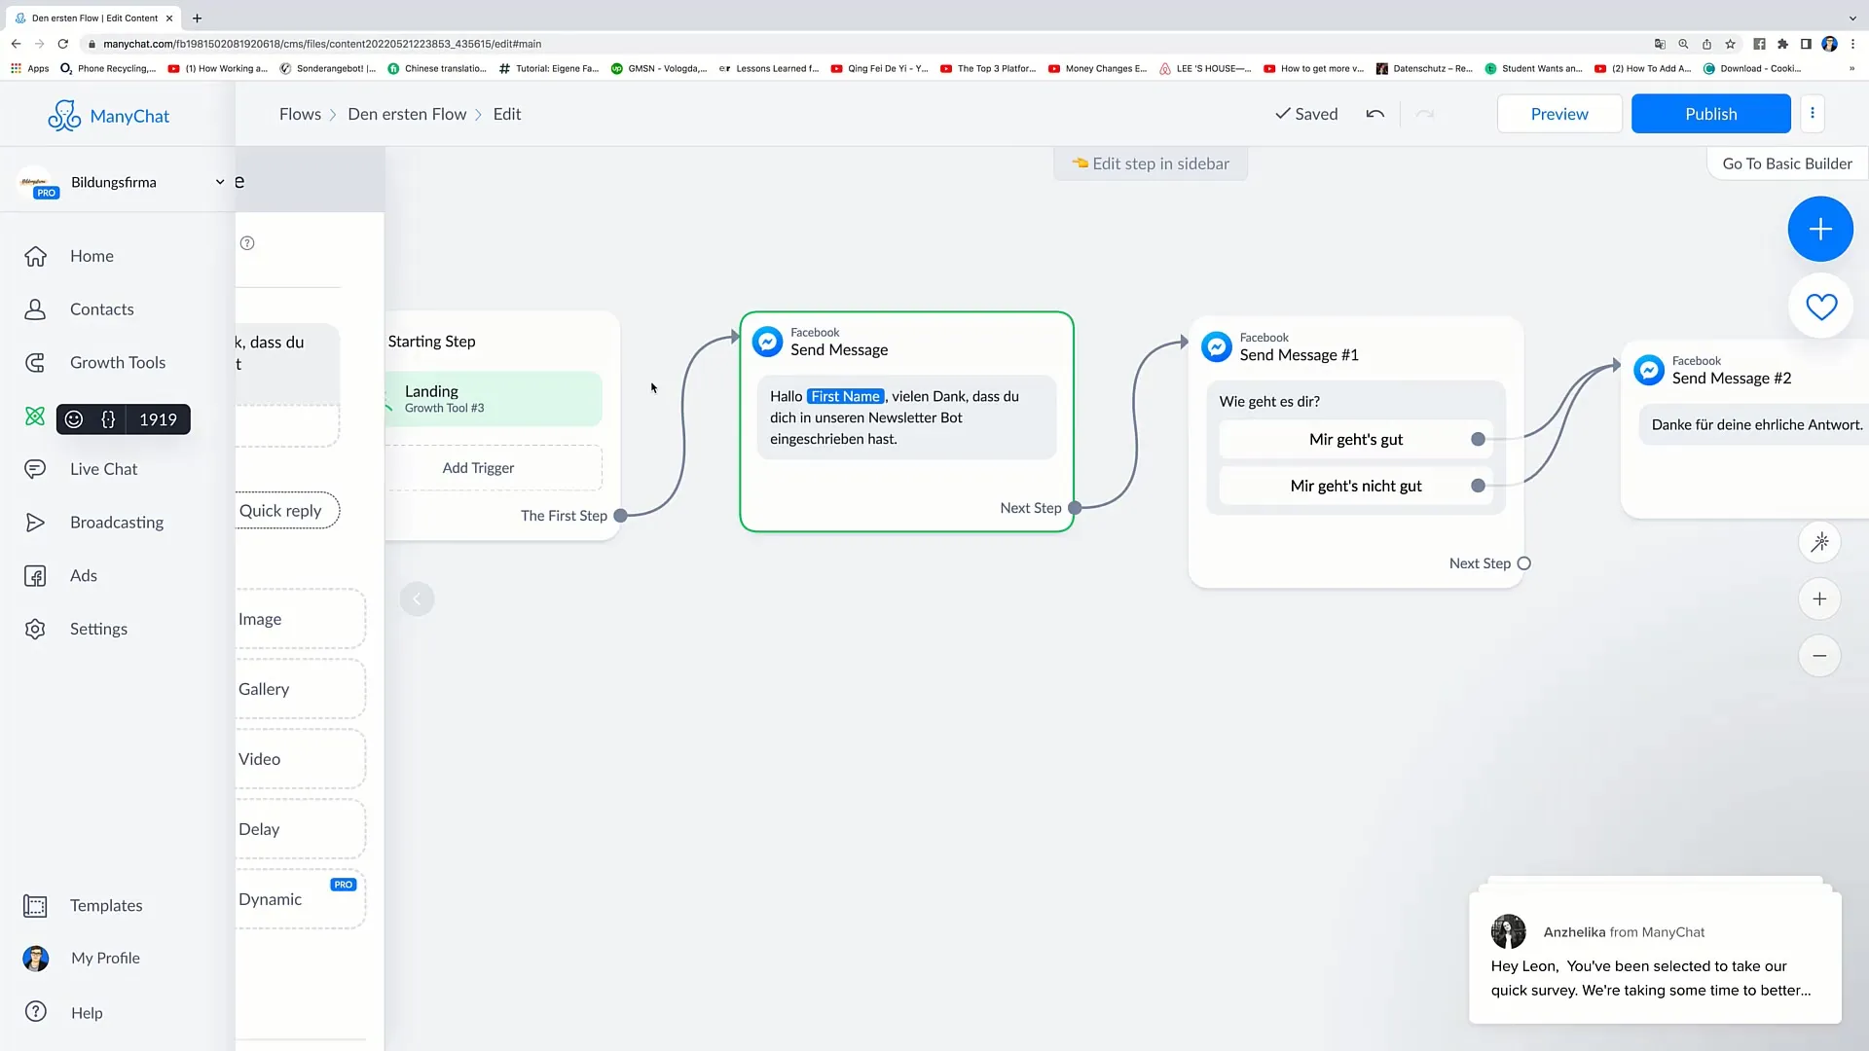Viewport: 1869px width, 1051px height.
Task: Navigate to Growth Tools panel
Action: pos(118,361)
